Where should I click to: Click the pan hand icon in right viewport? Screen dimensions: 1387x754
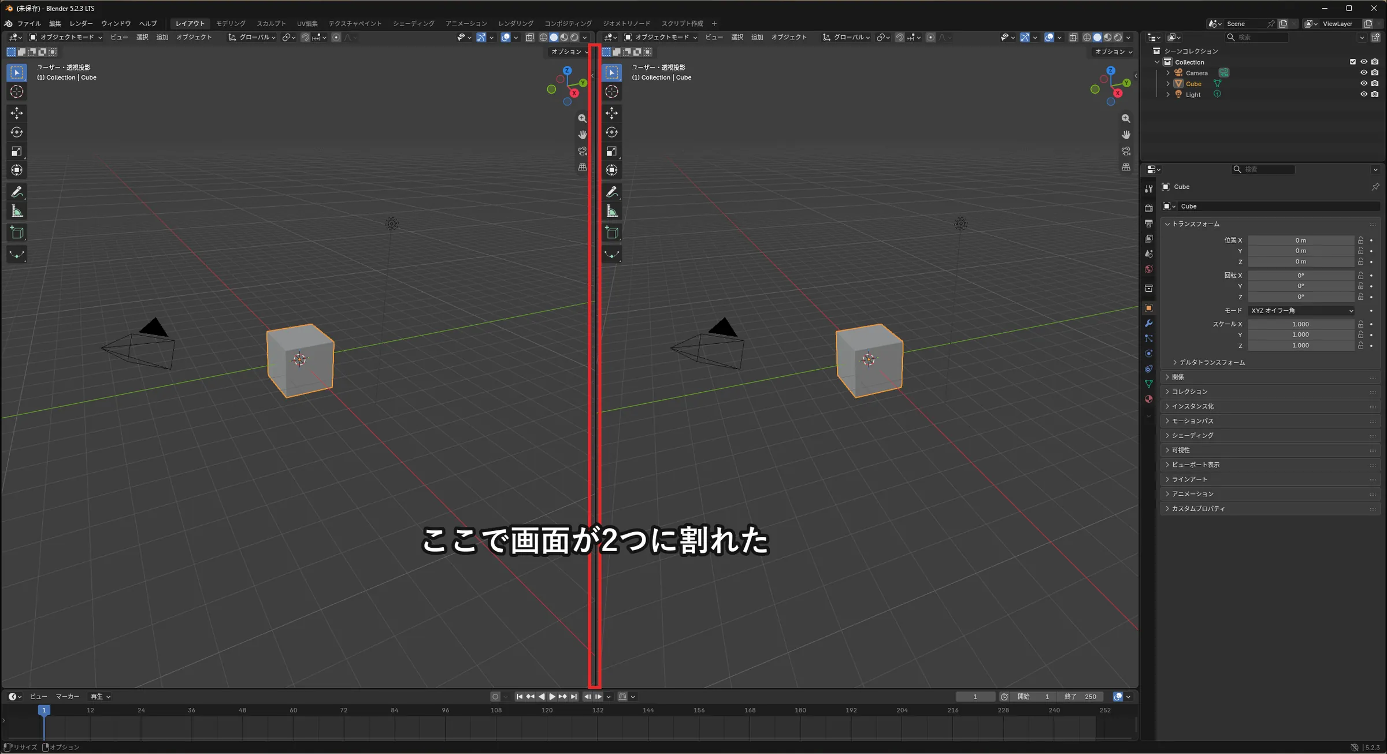coord(1126,135)
